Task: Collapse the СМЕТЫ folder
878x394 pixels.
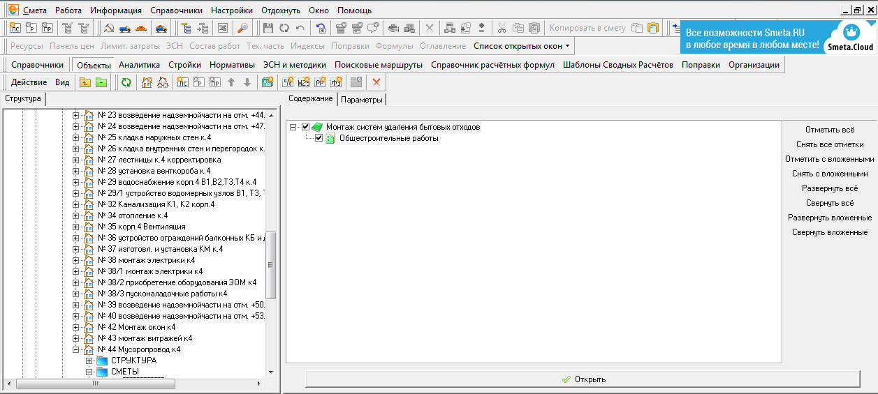Action: coord(89,372)
